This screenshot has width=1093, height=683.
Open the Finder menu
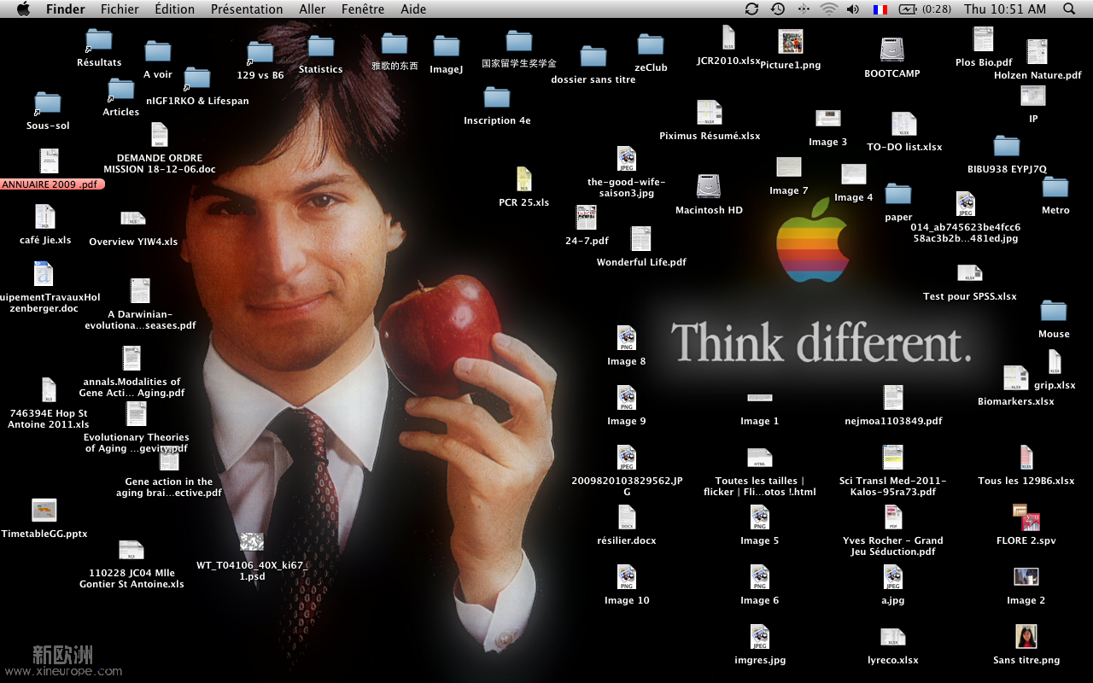pos(65,9)
